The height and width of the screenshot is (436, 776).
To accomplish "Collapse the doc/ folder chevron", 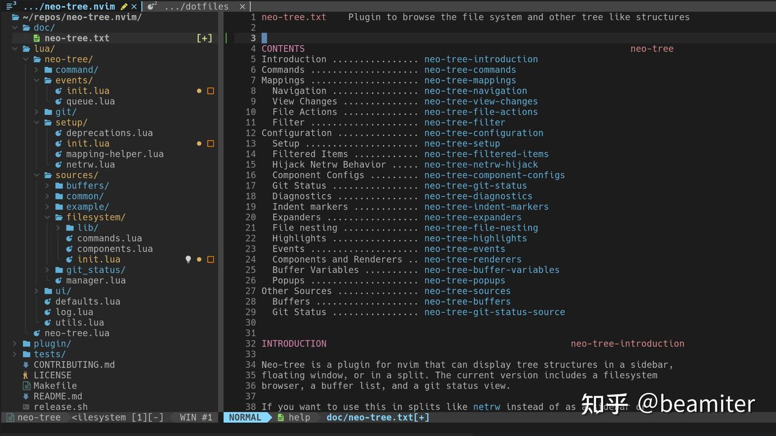I will tap(15, 27).
